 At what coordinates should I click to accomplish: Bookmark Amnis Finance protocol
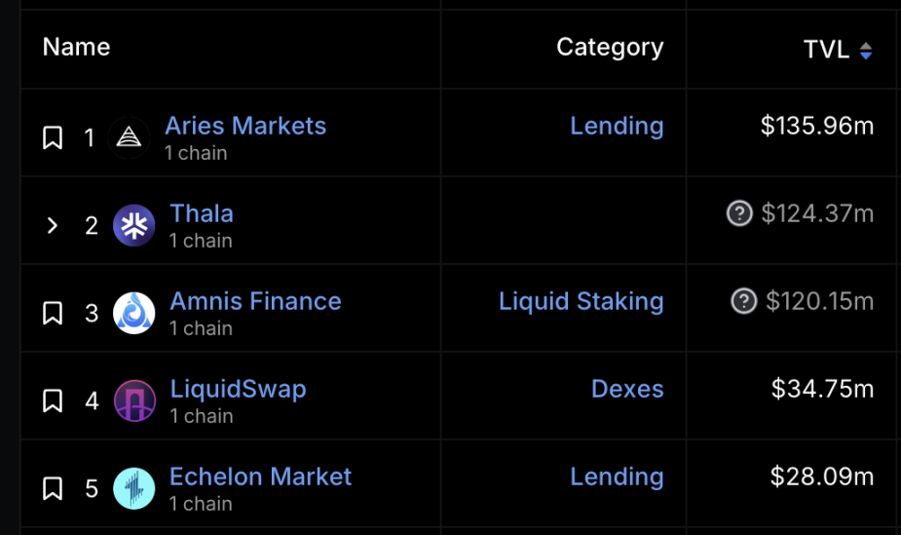[53, 314]
